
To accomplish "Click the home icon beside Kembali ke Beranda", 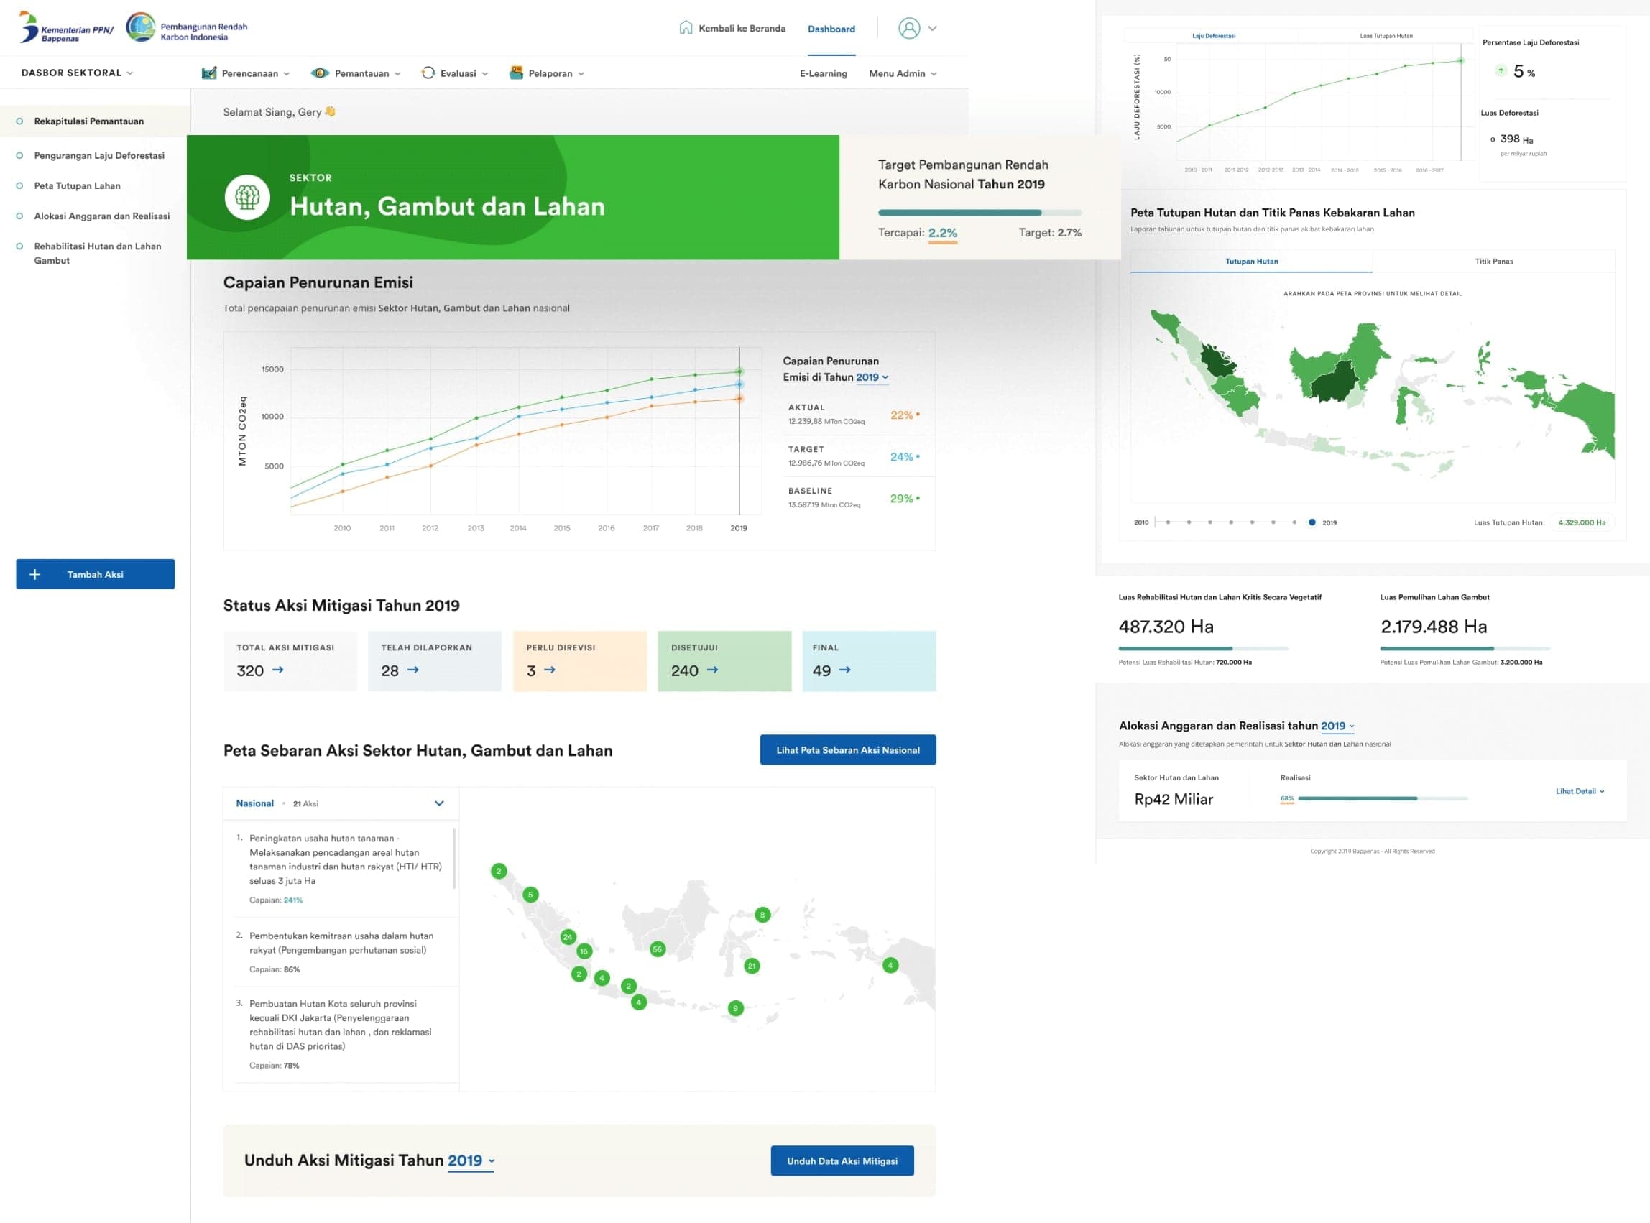I will [x=686, y=28].
